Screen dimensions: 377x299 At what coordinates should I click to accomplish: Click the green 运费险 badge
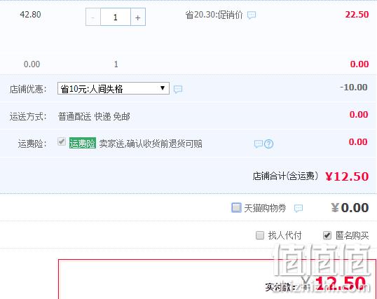[83, 144]
